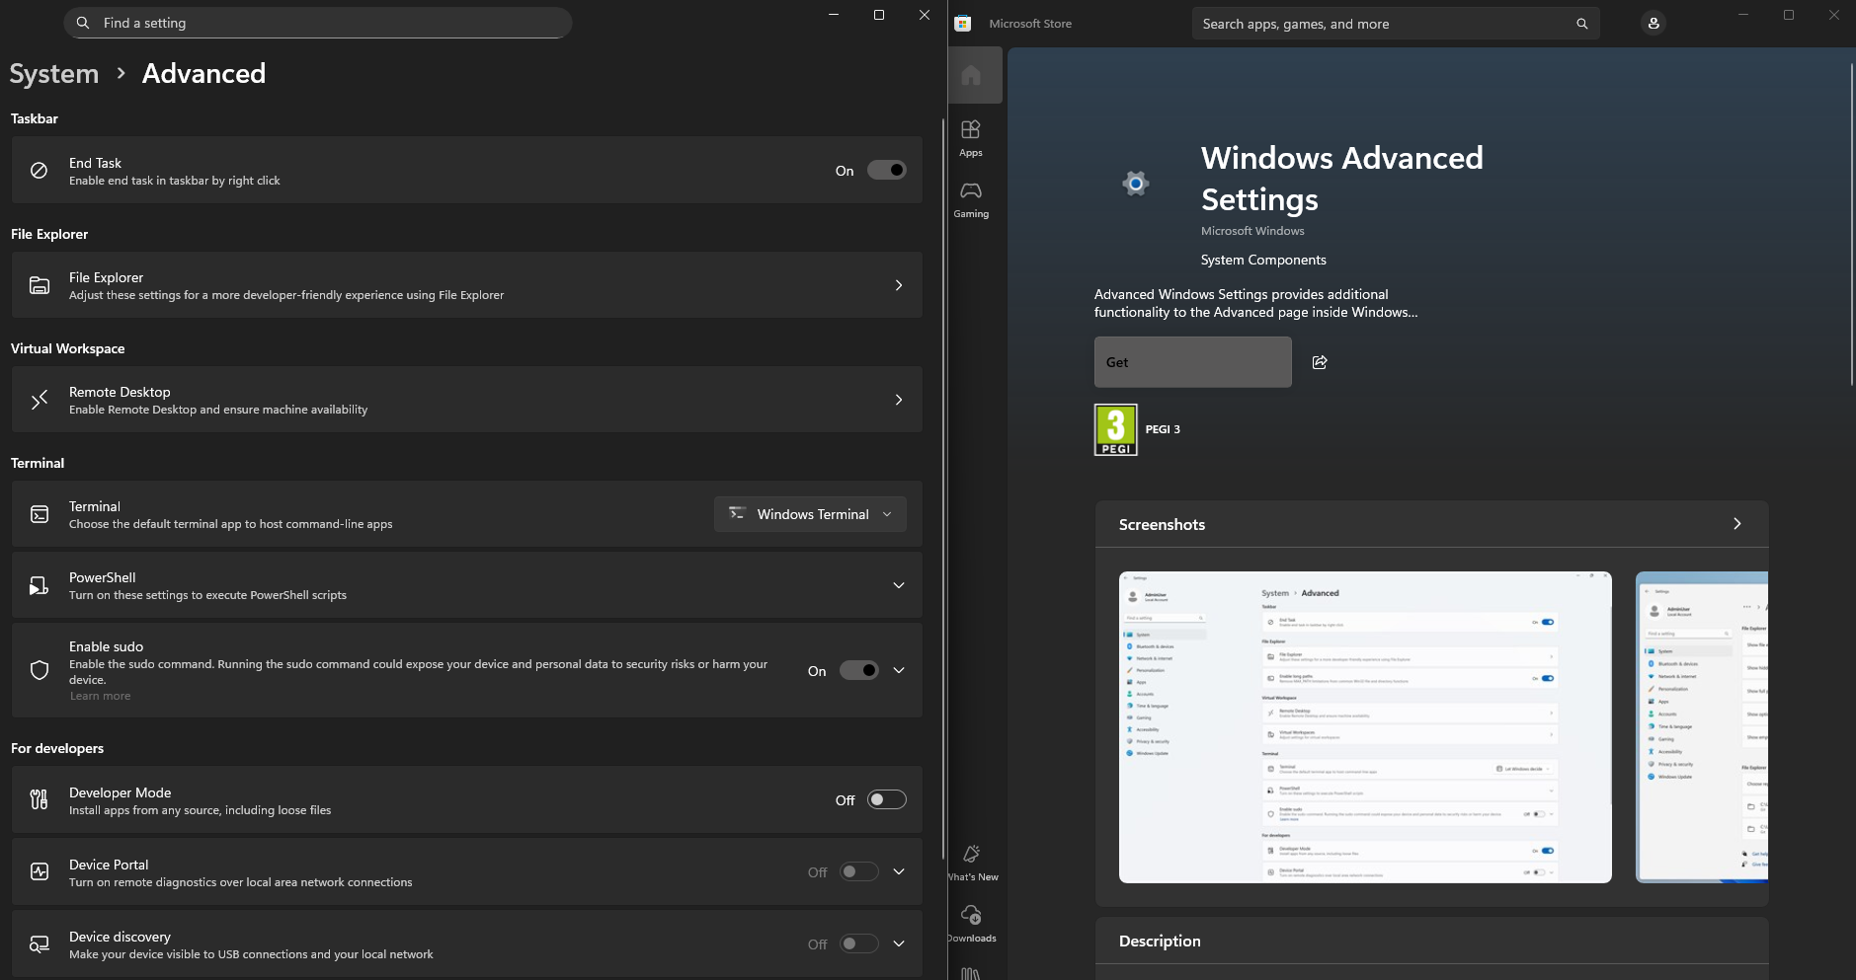Click the Microsoft Store logo icon
This screenshot has height=980, width=1856.
[963, 23]
